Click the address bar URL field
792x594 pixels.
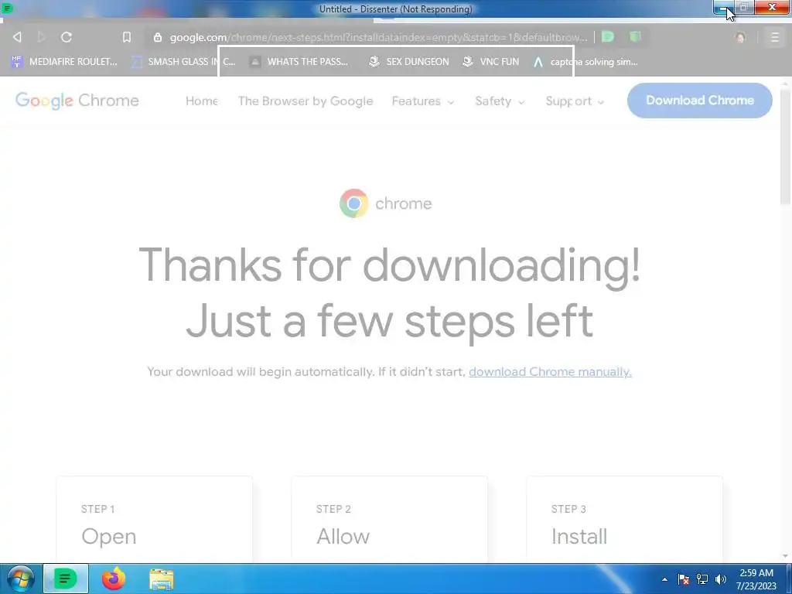pyautogui.click(x=378, y=37)
